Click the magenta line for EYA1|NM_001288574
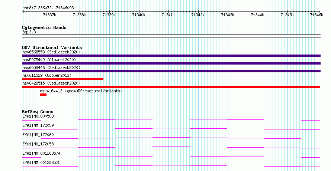 click(171, 157)
